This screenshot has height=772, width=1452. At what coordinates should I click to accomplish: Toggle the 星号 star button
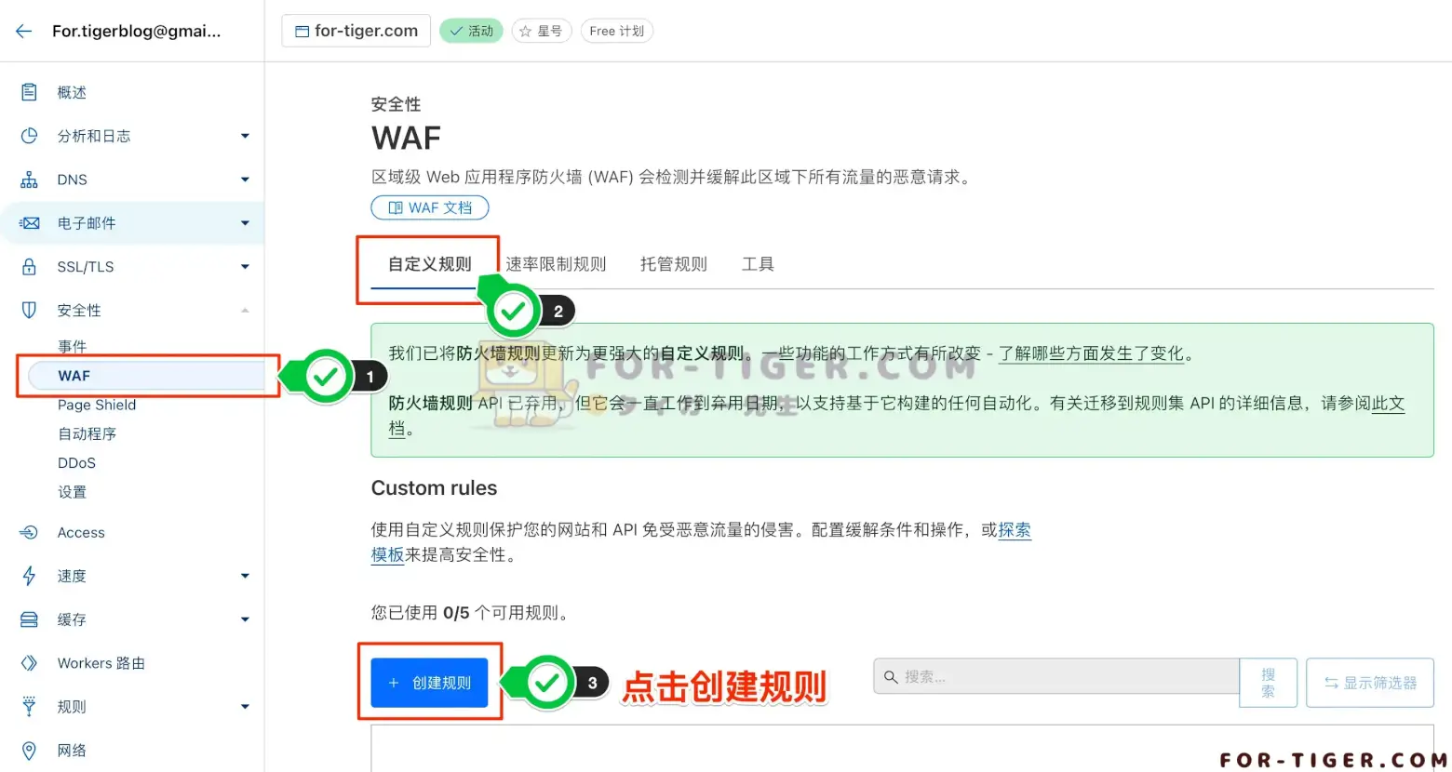541,31
